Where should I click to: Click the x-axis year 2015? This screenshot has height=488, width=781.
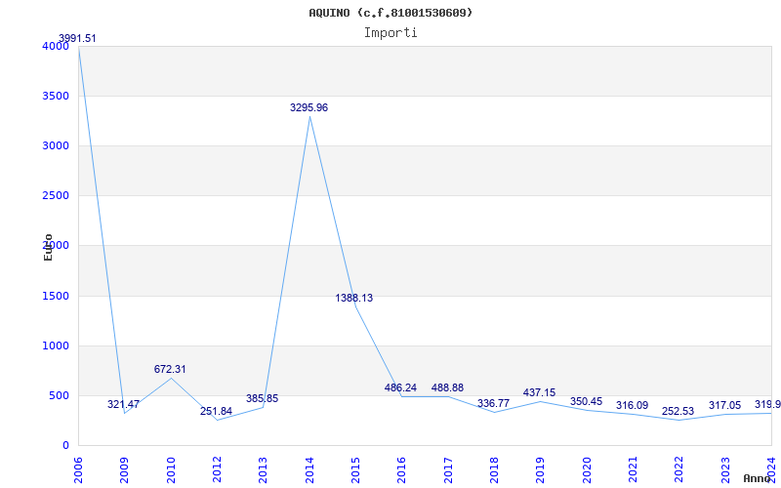(355, 470)
